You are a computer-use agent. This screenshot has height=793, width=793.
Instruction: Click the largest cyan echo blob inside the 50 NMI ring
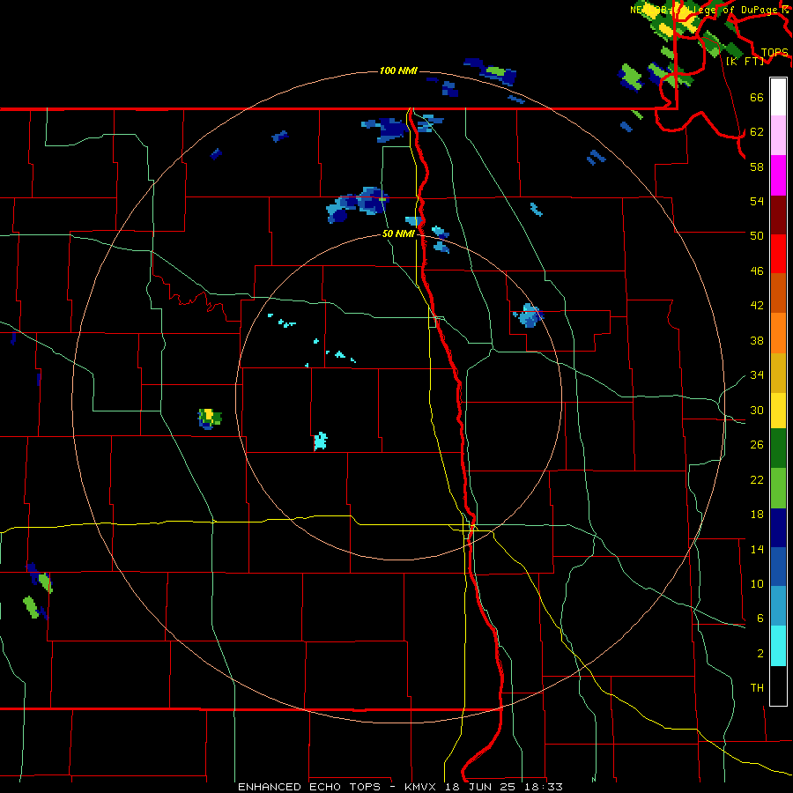[320, 441]
